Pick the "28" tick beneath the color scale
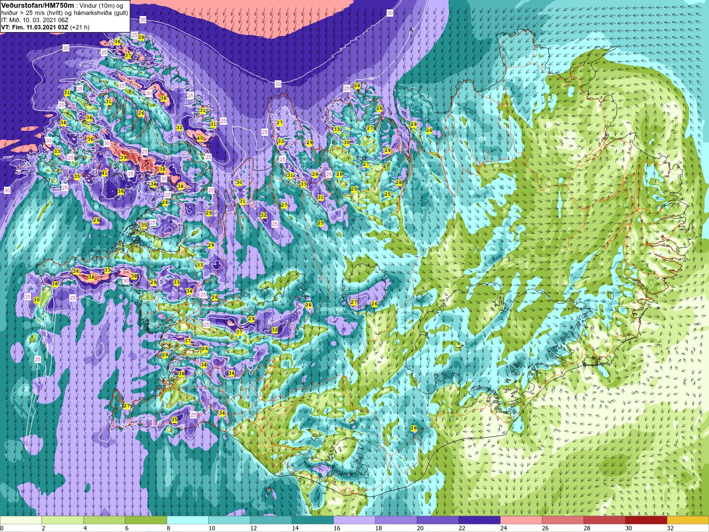Screen dimensions: 709x532 [587, 528]
